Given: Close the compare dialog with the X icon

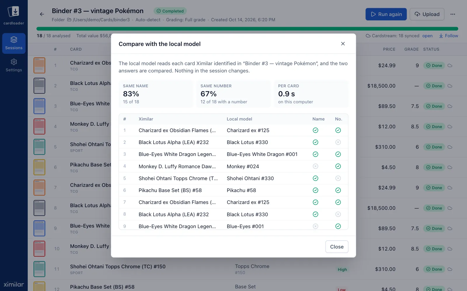Looking at the screenshot, I should 343,44.
